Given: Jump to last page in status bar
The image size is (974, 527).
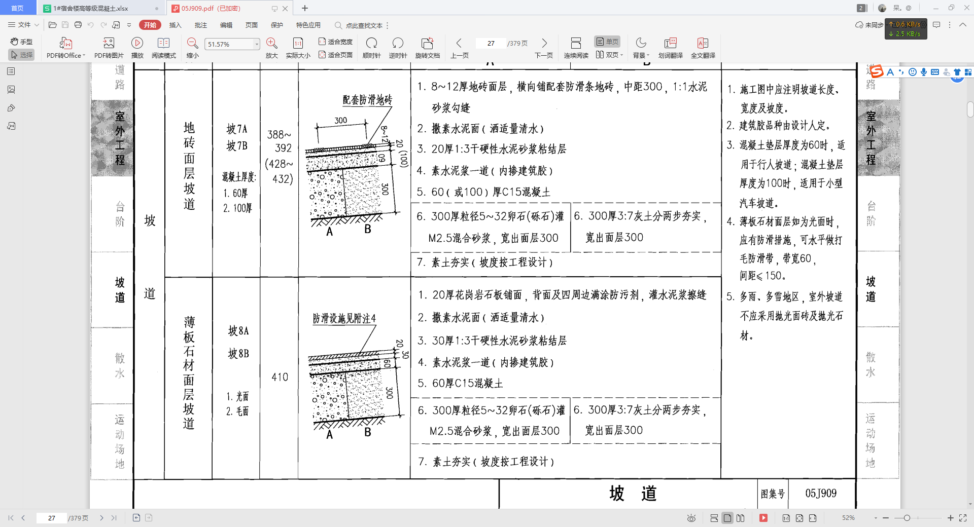Looking at the screenshot, I should (x=114, y=518).
